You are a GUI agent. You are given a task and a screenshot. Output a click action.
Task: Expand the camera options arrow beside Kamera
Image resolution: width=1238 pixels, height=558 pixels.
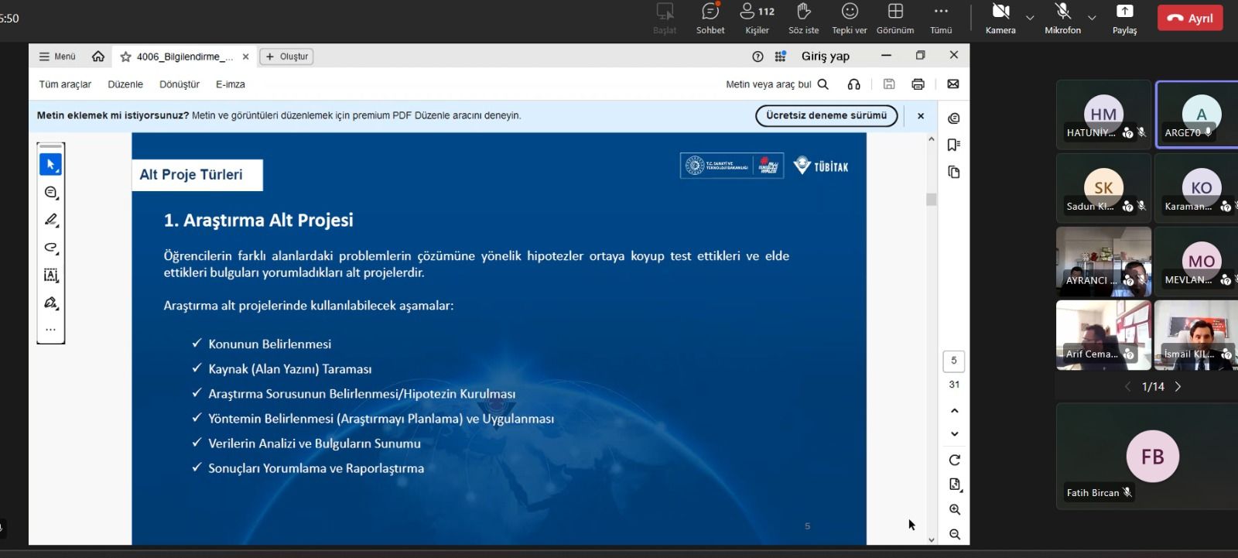tap(1030, 18)
